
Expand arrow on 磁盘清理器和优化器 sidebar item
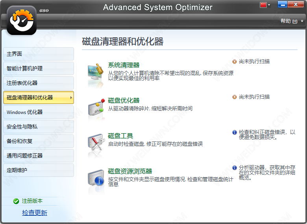tap(71, 97)
